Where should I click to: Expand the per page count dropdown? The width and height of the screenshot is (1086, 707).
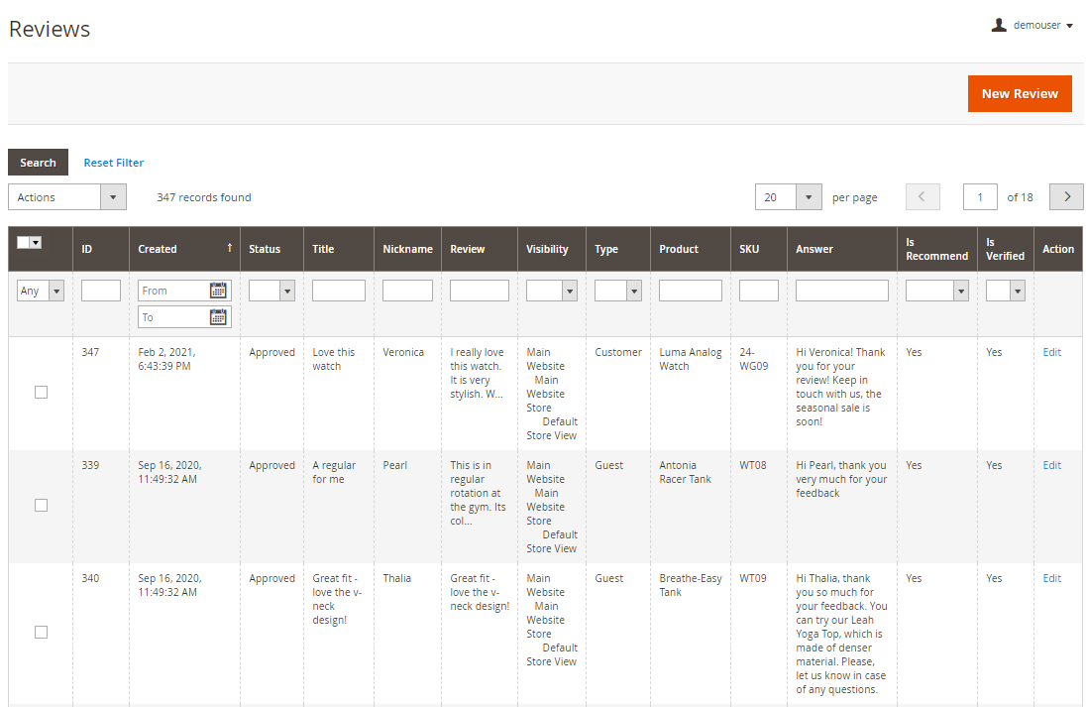coord(809,197)
